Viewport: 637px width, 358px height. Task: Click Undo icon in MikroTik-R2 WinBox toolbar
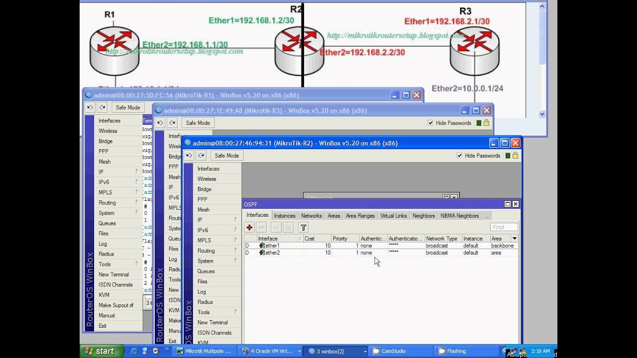(189, 156)
